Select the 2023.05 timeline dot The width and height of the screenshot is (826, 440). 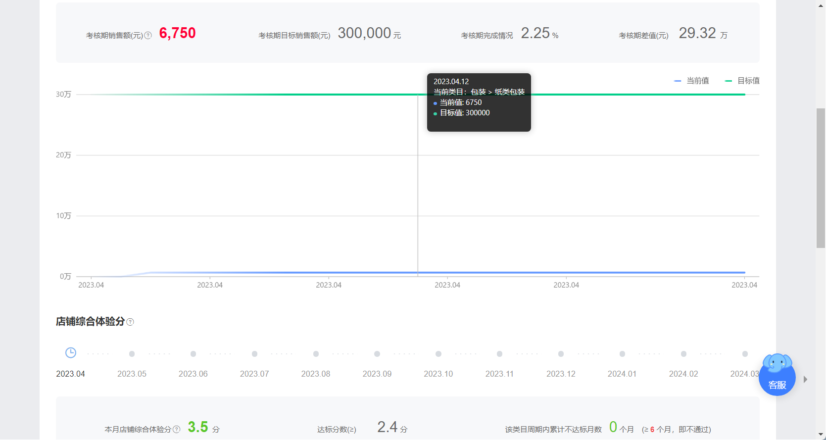coord(132,354)
